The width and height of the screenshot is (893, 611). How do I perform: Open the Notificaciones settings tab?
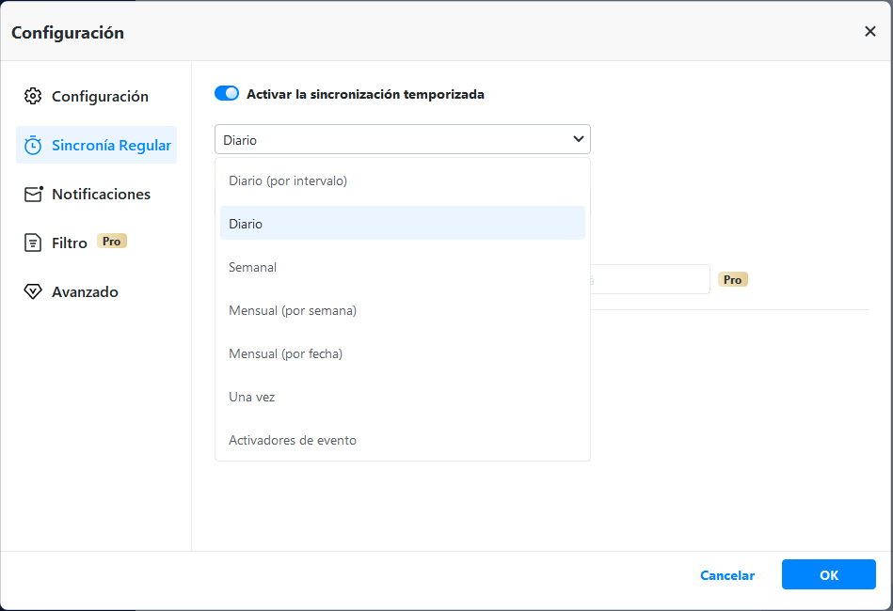(101, 194)
